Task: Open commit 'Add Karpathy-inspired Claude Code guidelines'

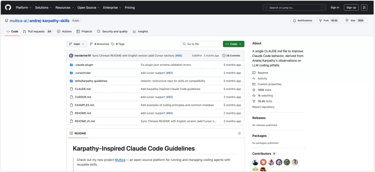Action: coord(170,89)
